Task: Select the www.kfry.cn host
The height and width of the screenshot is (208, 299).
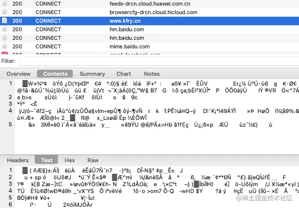Action: 125,21
